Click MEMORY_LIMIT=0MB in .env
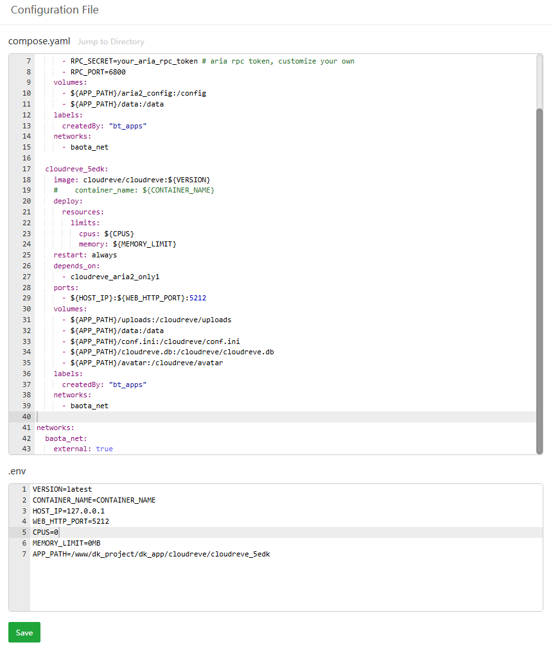Viewport: 553px width, 647px height. (x=67, y=543)
